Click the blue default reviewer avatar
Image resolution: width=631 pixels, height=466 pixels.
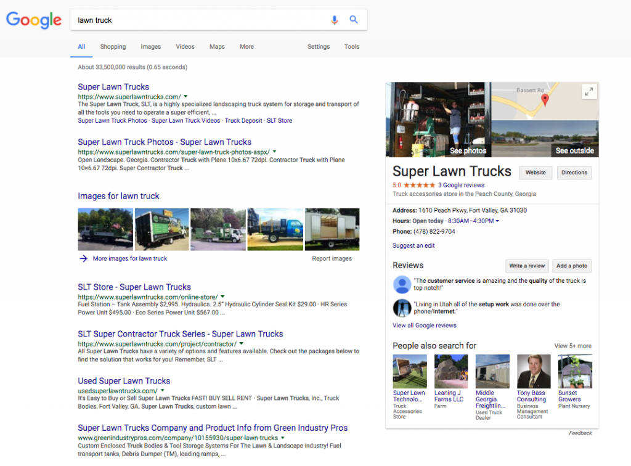402,284
